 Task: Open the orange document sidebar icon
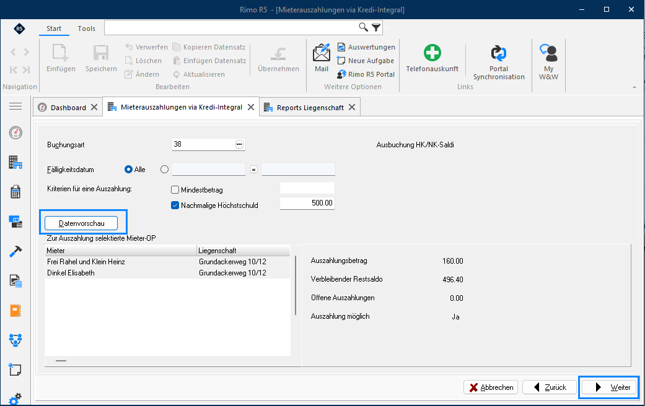15,311
